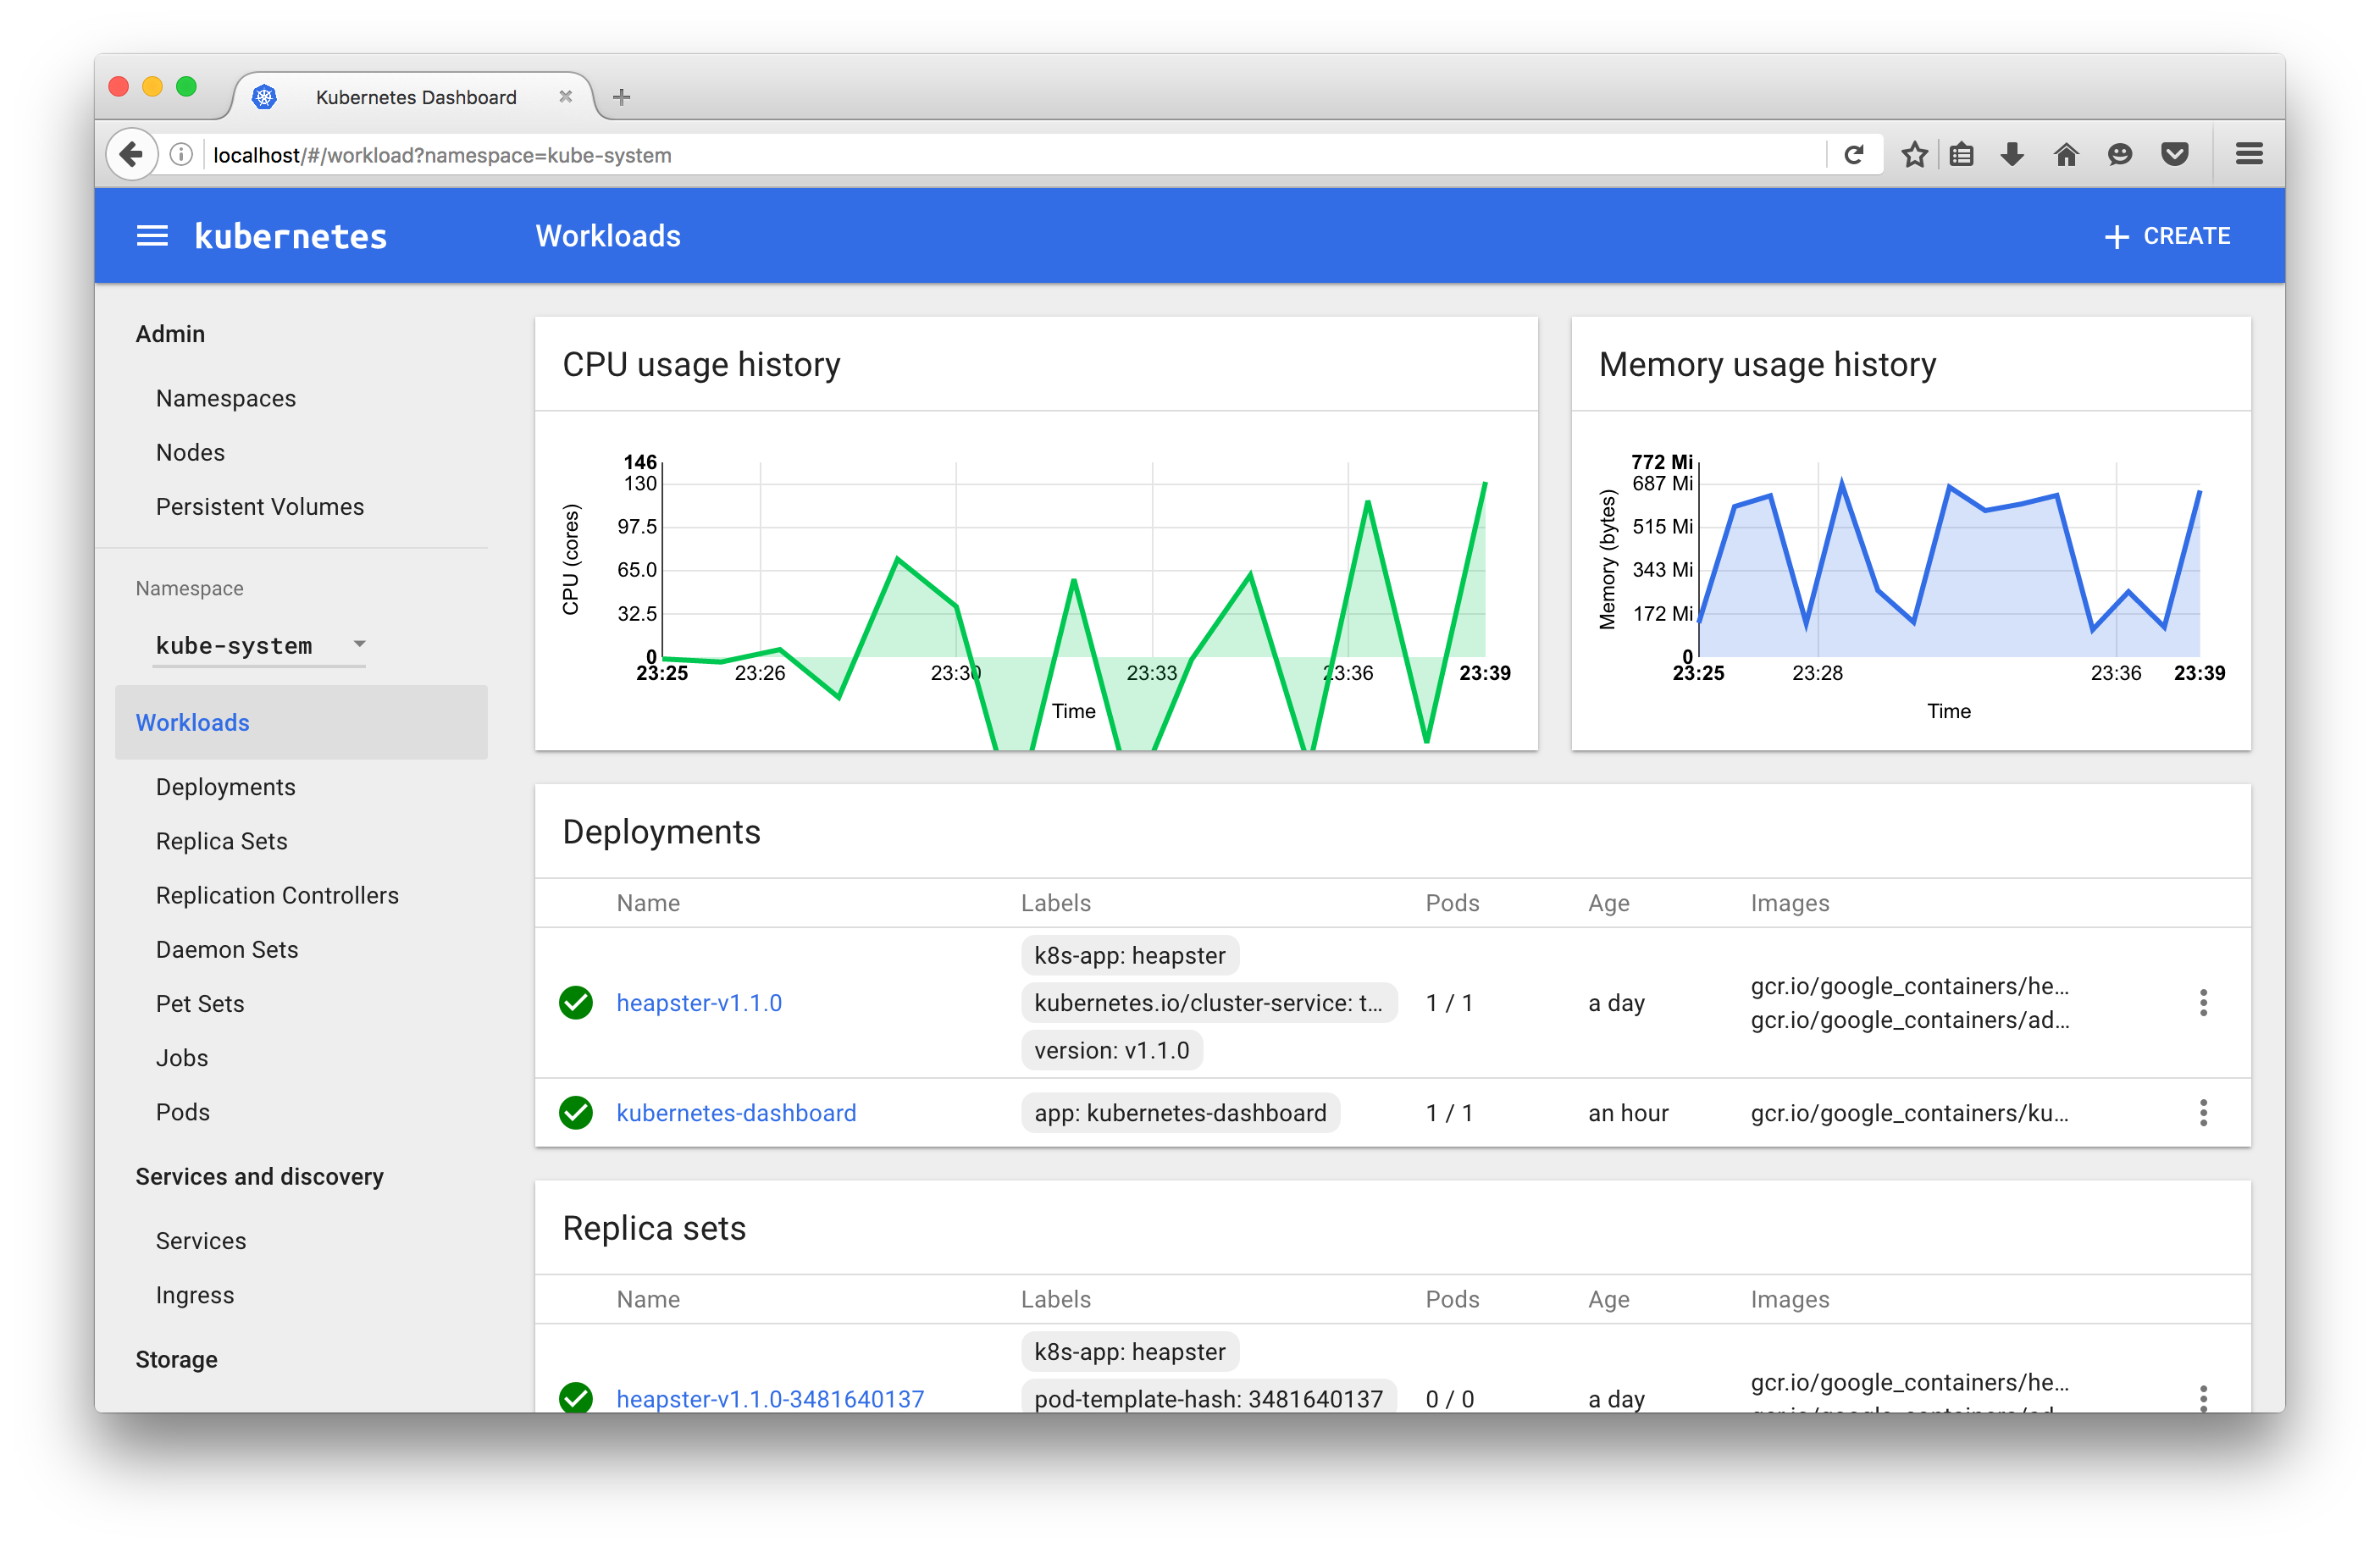Open heapster-v1.1.0-3481640137 replica set link
The image size is (2380, 1548).
(x=770, y=1397)
